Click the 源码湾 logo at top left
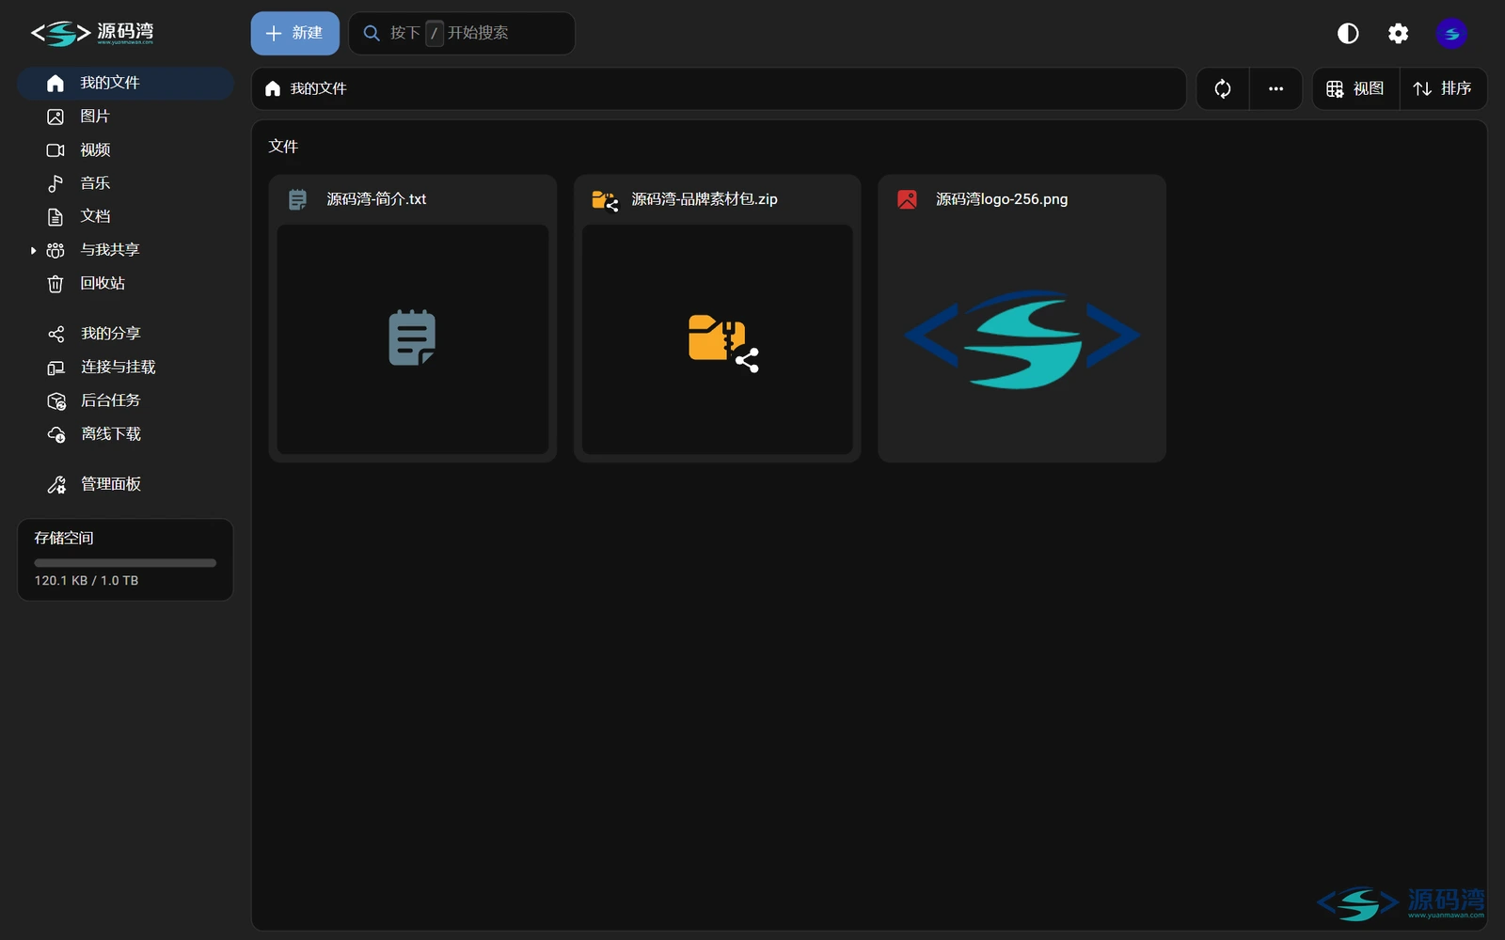This screenshot has width=1505, height=940. coord(92,34)
